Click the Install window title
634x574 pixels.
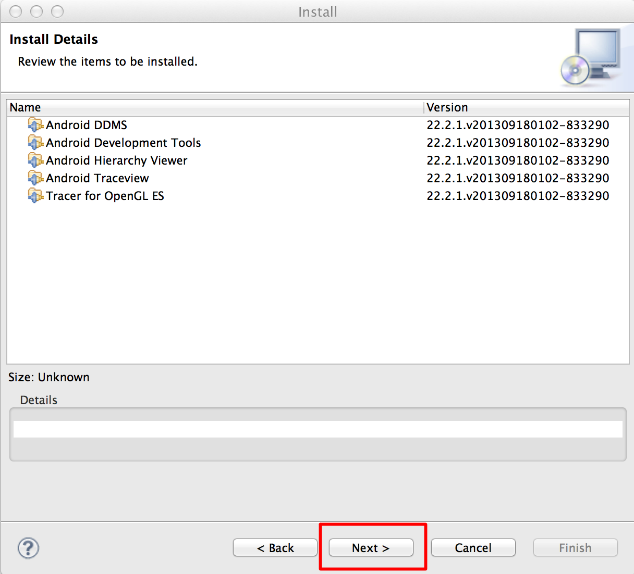click(x=318, y=11)
